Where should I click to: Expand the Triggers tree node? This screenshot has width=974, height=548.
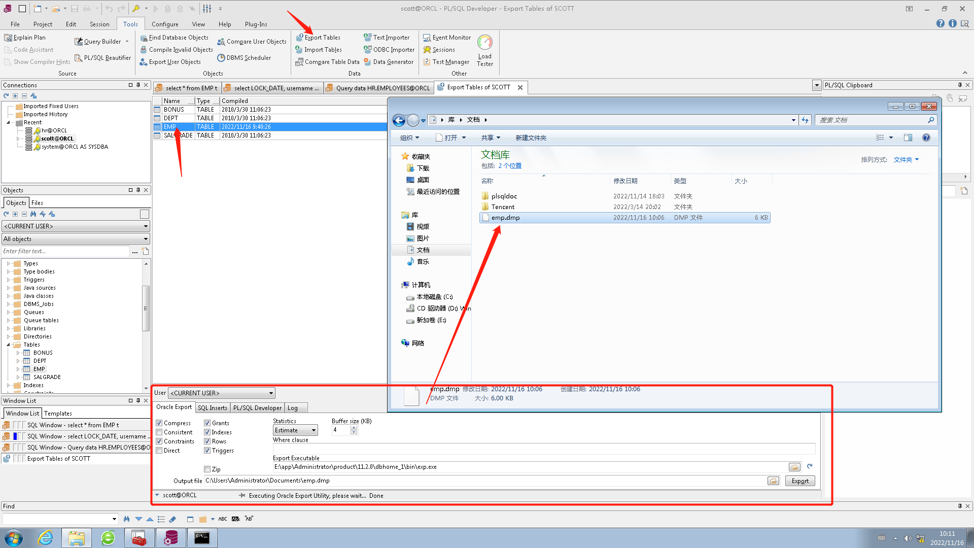[8, 280]
